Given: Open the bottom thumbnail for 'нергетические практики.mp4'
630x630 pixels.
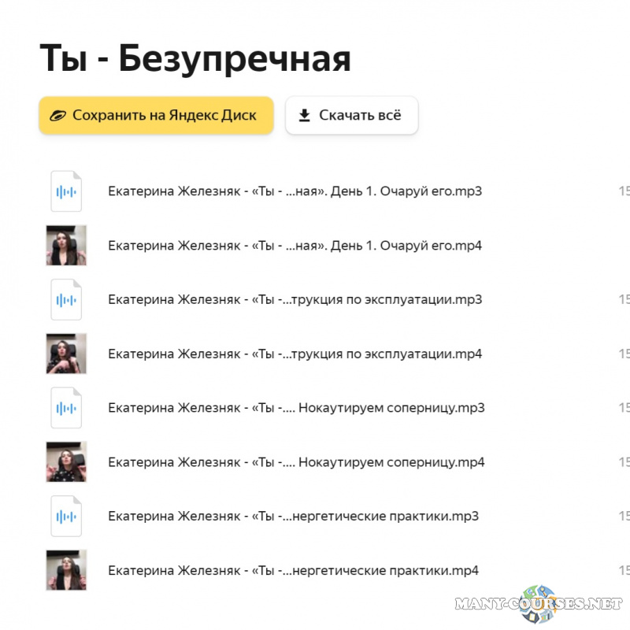Looking at the screenshot, I should [66, 570].
